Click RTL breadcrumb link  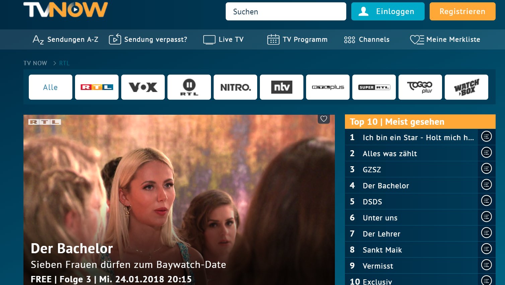(x=64, y=63)
